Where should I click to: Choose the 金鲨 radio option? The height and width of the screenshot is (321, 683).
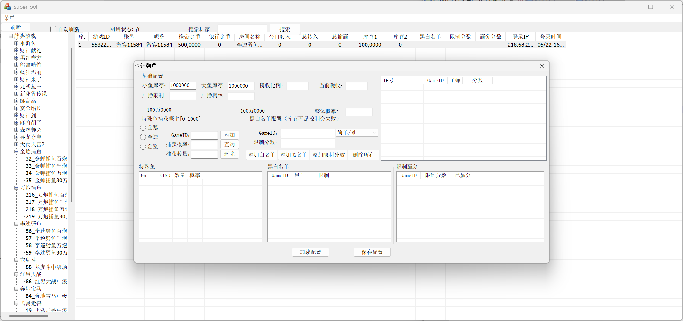[x=143, y=147]
